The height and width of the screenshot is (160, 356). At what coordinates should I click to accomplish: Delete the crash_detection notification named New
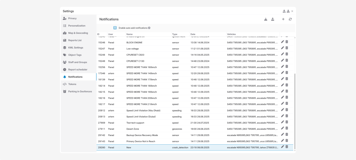tap(287, 147)
